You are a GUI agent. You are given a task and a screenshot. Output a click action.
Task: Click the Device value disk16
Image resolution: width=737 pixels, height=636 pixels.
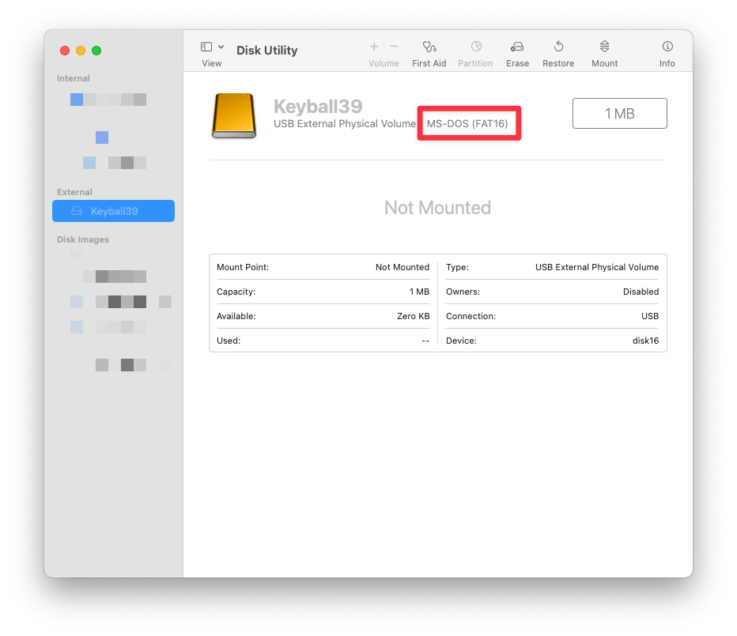click(x=645, y=341)
